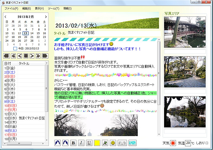This screenshot has width=213, height=150.
Task: Click the second photo thumbnail with stone path
Action: pos(185,72)
